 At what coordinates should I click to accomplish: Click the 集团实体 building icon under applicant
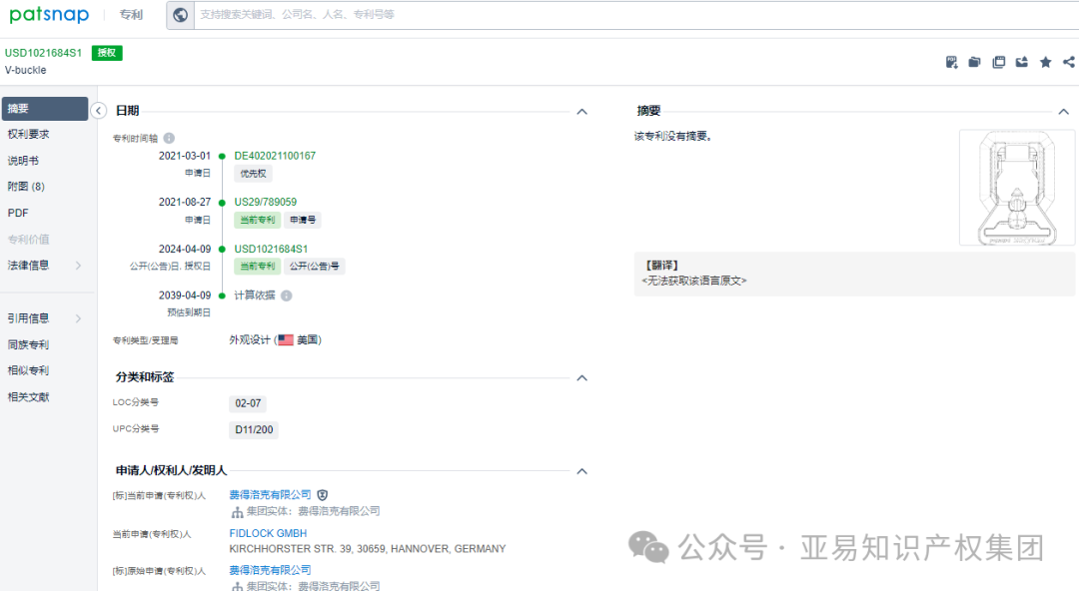click(234, 511)
